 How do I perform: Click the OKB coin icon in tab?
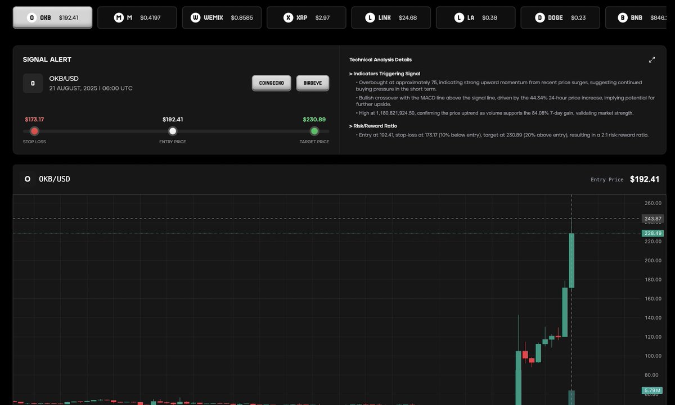tap(31, 18)
